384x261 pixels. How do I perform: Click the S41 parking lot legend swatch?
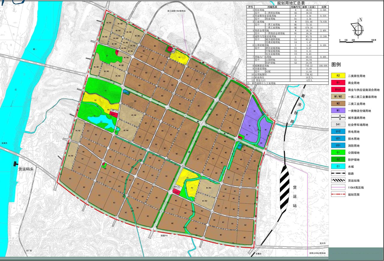337,125
